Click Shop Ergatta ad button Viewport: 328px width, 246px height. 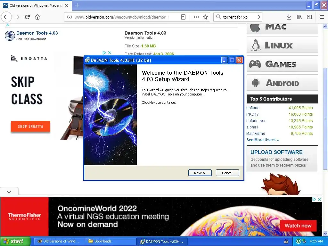(x=30, y=126)
